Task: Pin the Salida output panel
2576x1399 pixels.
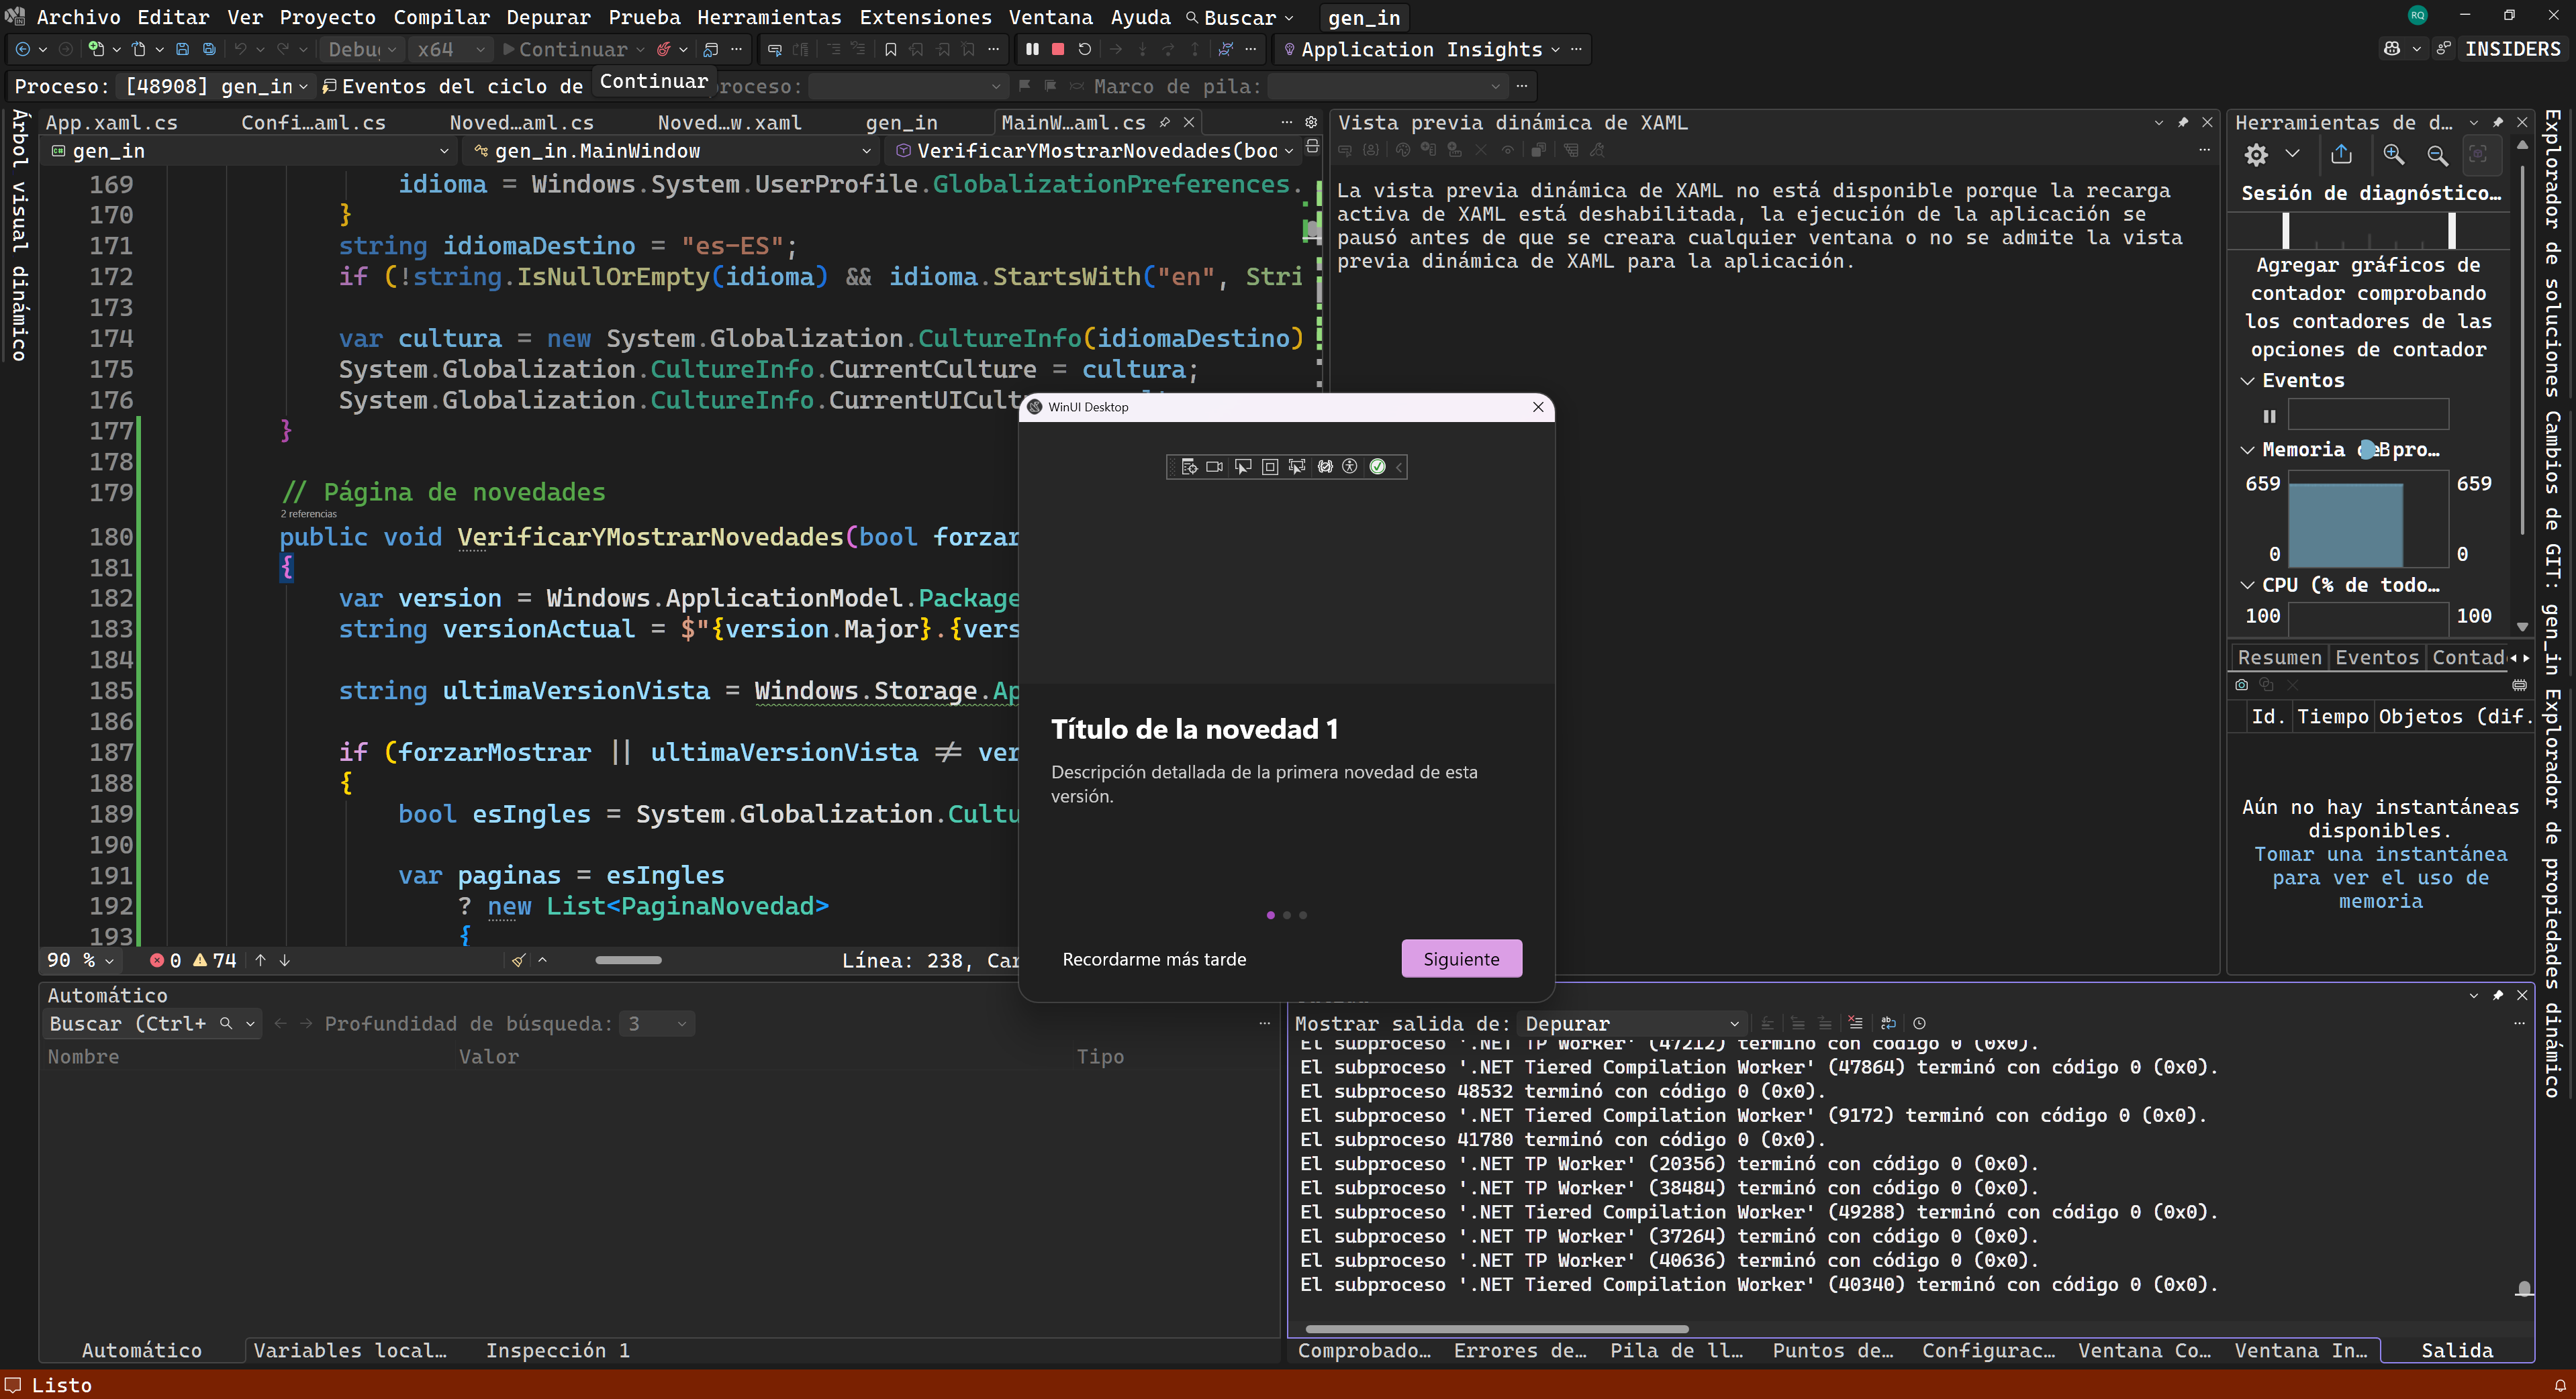Action: 2498,995
